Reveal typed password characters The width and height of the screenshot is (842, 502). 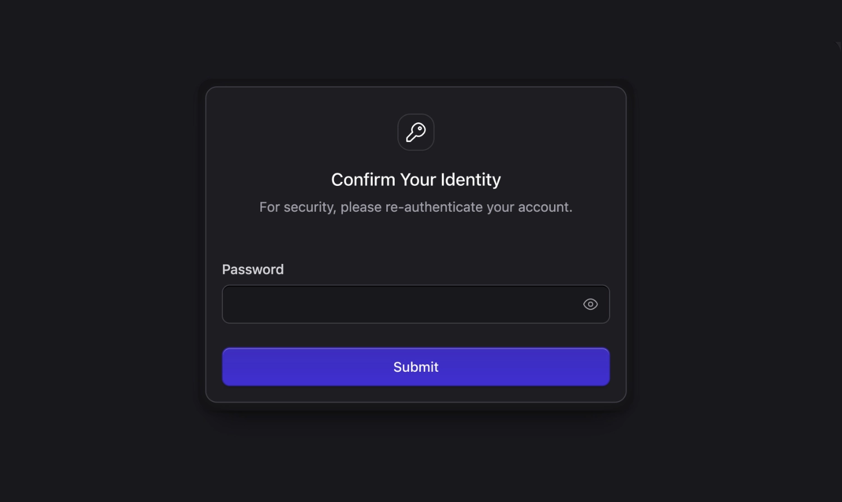click(x=590, y=304)
